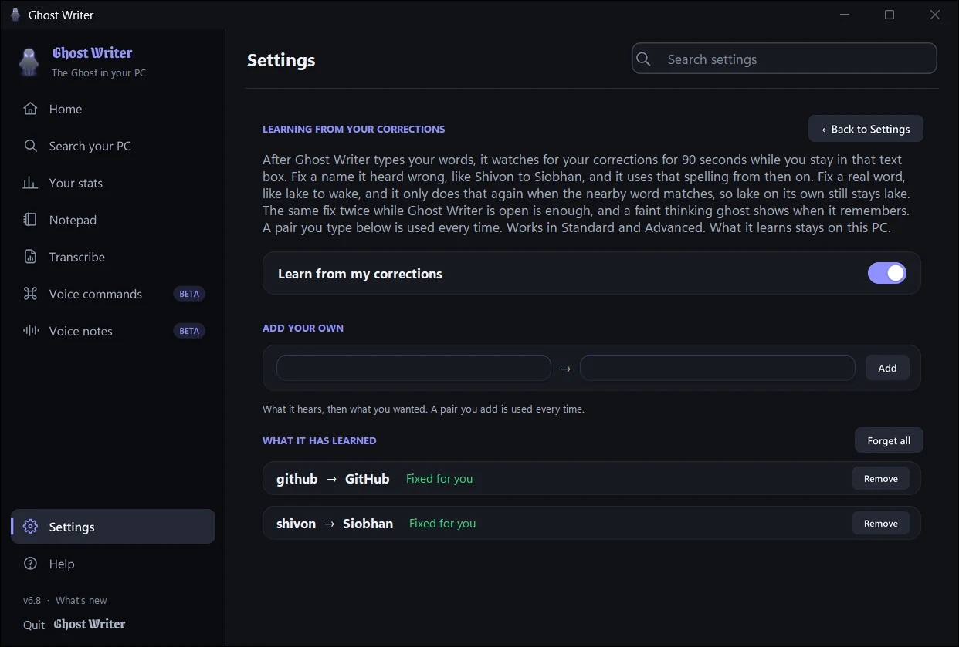Click the Add button for new pair
Screen dimensions: 959x647
[887, 368]
